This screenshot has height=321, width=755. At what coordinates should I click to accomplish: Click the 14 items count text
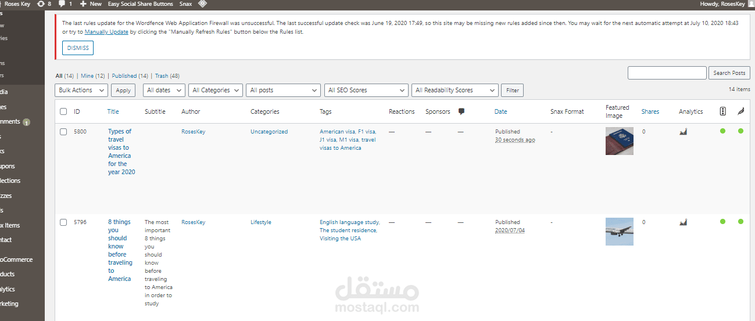(x=739, y=89)
